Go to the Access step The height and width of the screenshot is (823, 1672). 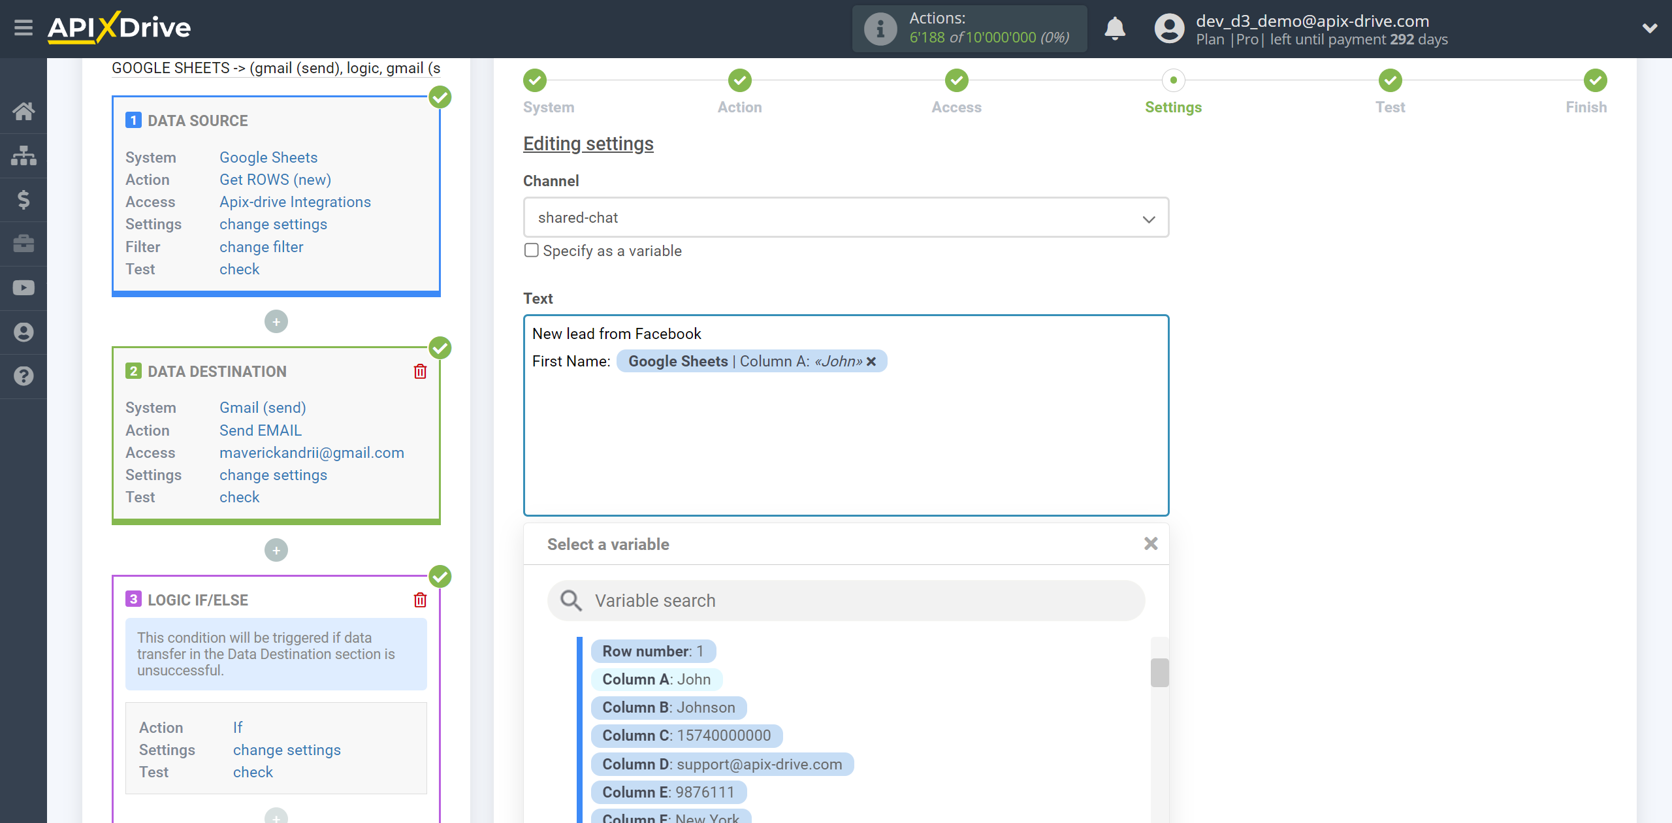(956, 81)
